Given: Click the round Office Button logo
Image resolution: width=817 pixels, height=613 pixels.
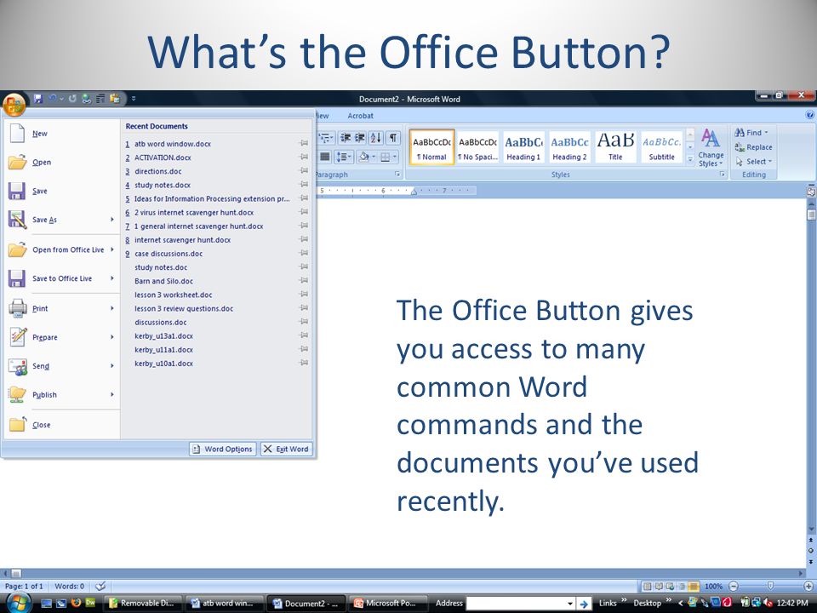Looking at the screenshot, I should click(x=14, y=105).
